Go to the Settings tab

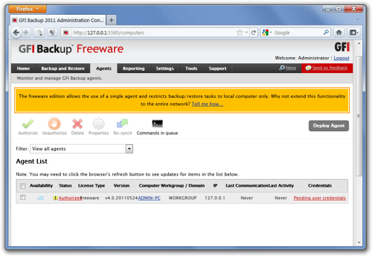(x=164, y=68)
